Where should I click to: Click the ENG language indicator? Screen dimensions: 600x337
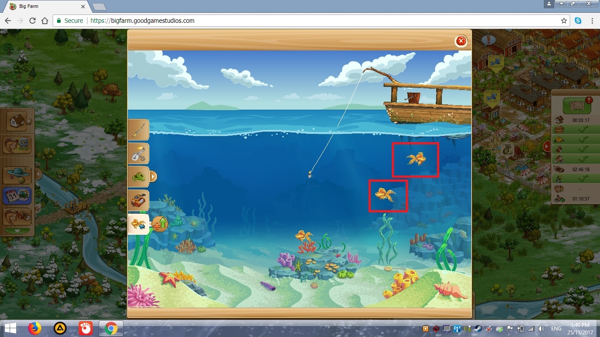tap(556, 328)
